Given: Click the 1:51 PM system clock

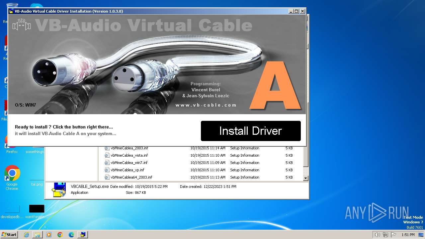Looking at the screenshot, I should pos(408,235).
